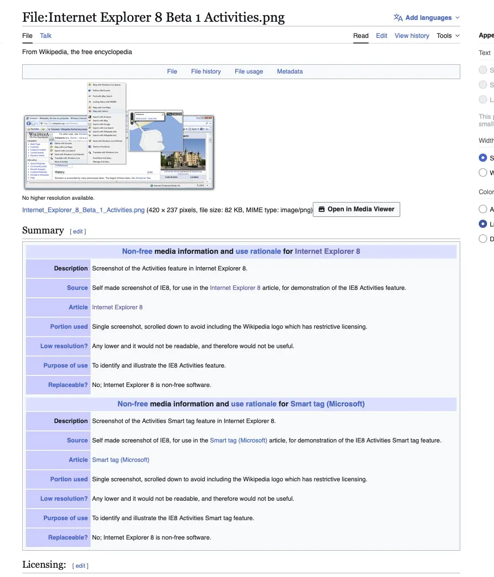Edit the Licensing section
This screenshot has height=577, width=494.
80,566
